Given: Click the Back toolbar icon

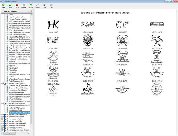Looking at the screenshot, I should coord(3,6).
